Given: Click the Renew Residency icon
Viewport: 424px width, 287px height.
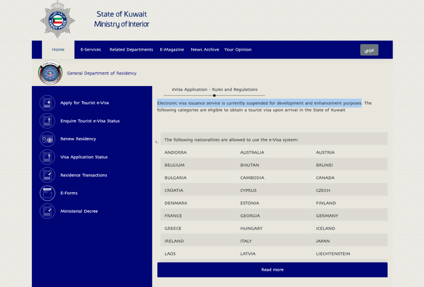Looking at the screenshot, I should [x=47, y=139].
